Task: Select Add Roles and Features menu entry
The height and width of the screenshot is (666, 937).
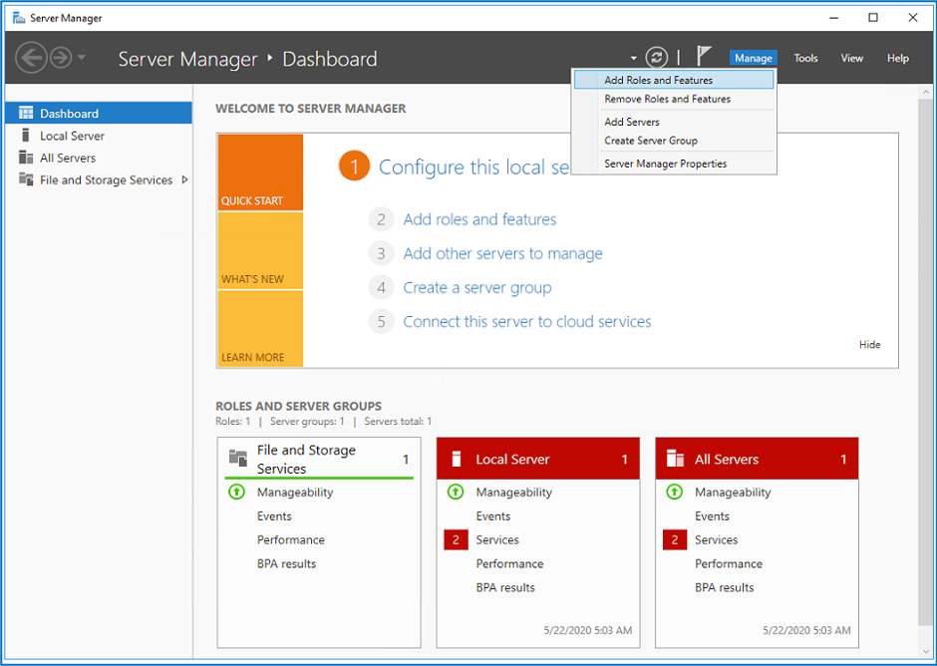Action: (658, 80)
